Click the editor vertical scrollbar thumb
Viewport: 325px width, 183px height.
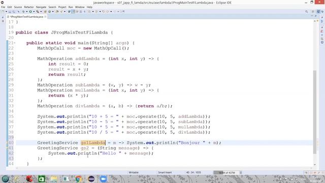tap(315, 112)
